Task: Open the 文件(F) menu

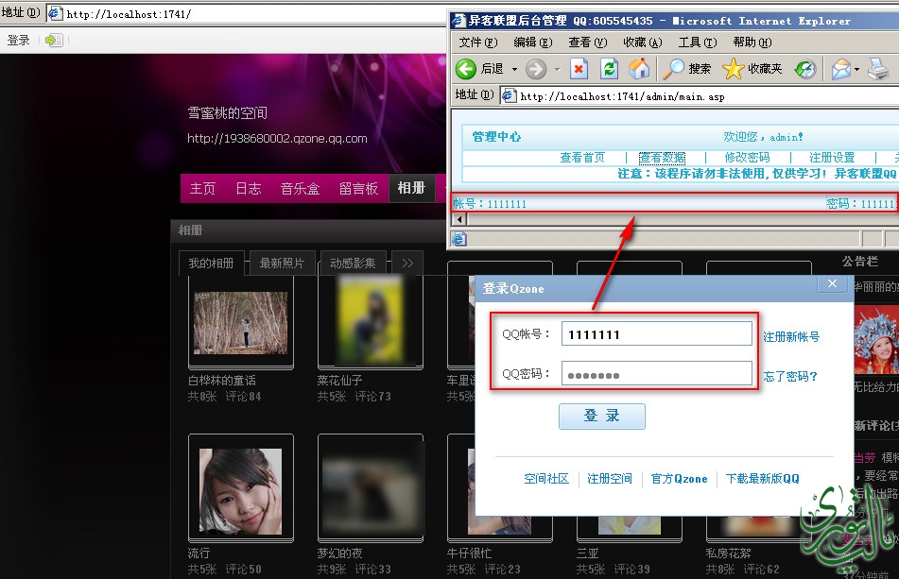Action: (478, 43)
